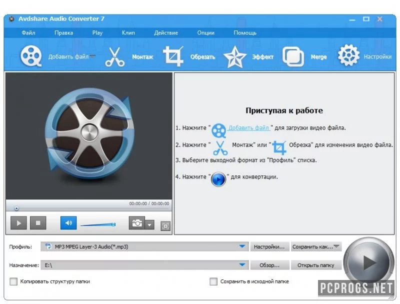
Task: Open the Правка menu
Action: pyautogui.click(x=63, y=33)
